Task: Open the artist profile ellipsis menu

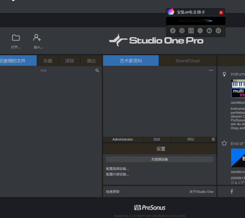Action: click(211, 70)
